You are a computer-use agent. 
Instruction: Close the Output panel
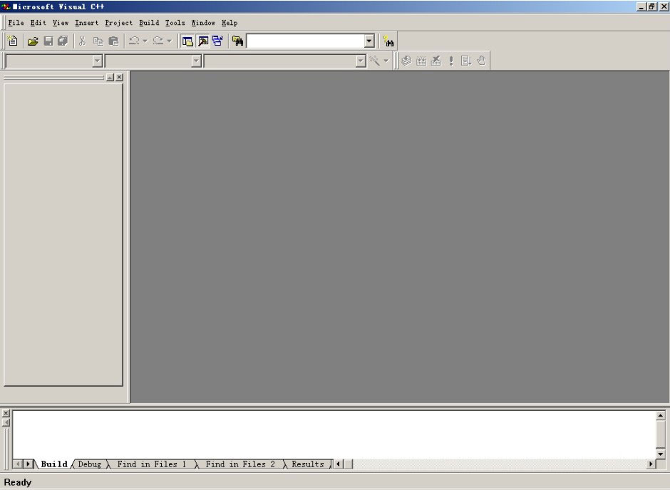click(x=6, y=413)
